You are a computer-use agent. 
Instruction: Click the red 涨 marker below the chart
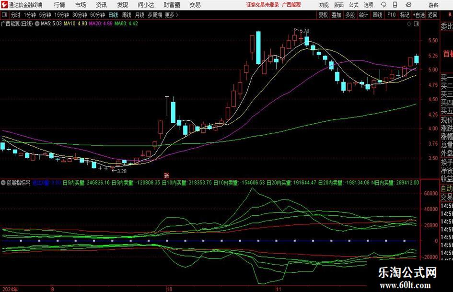tap(166, 175)
